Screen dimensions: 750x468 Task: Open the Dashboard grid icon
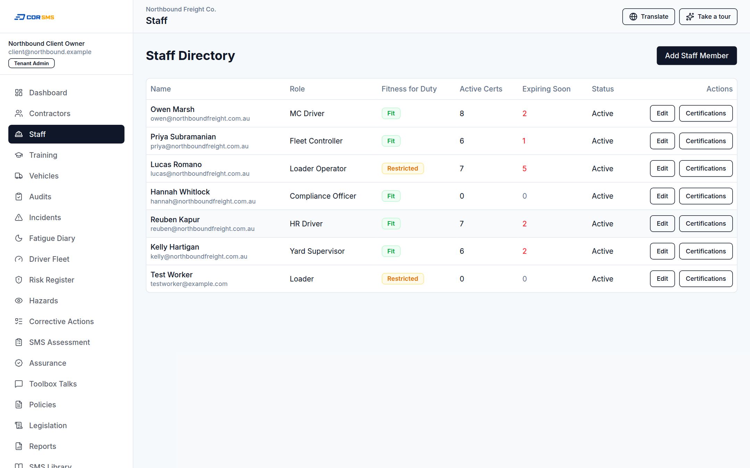(19, 93)
